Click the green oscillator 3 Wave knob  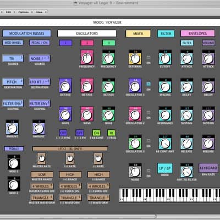pos(108,115)
